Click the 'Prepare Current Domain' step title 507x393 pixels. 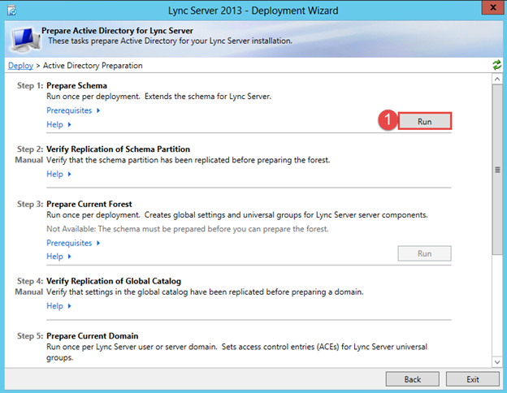(92, 336)
